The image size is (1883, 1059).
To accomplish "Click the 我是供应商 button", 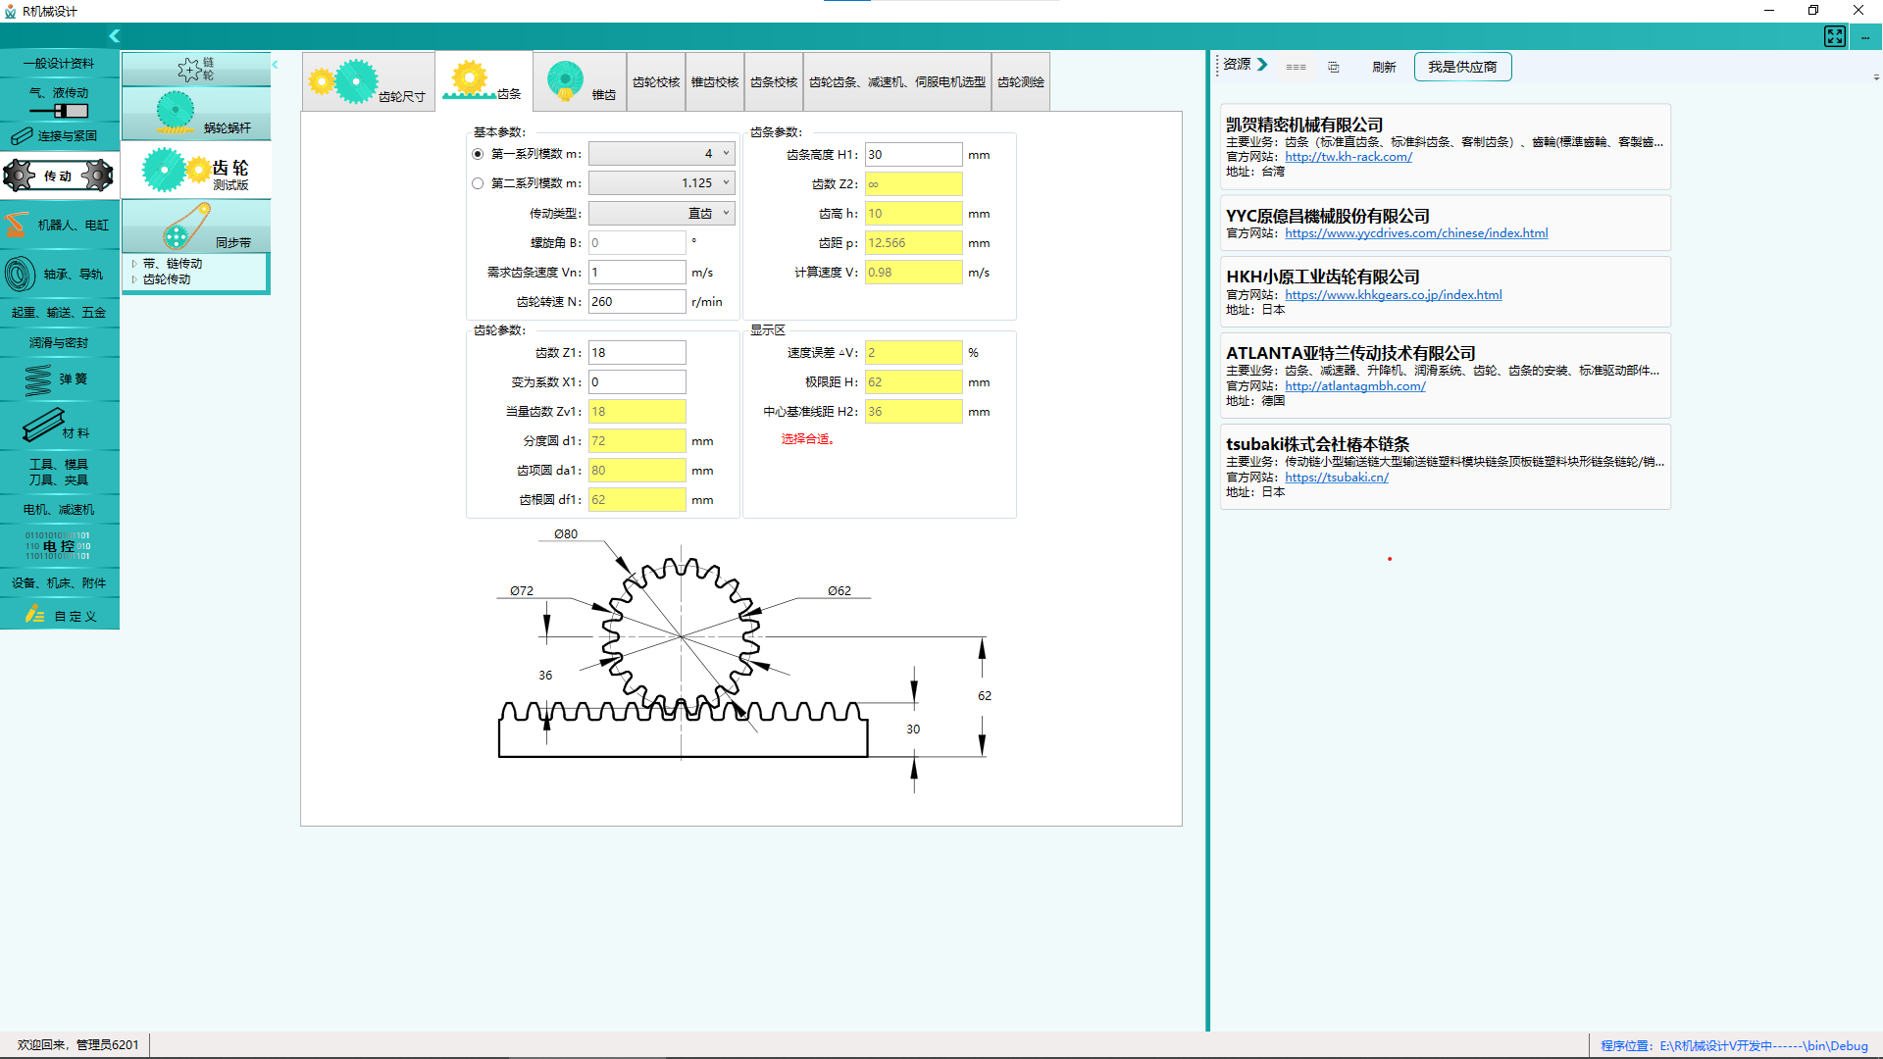I will [1461, 67].
